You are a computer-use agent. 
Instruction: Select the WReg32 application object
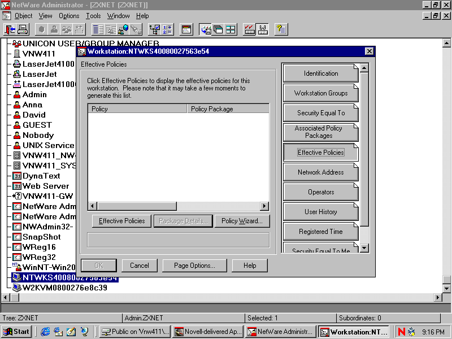(39, 257)
